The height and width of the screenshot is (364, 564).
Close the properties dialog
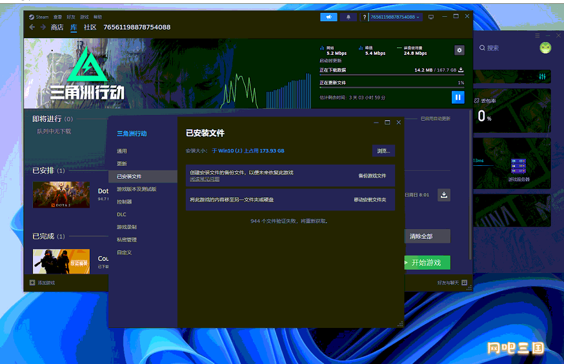[399, 122]
